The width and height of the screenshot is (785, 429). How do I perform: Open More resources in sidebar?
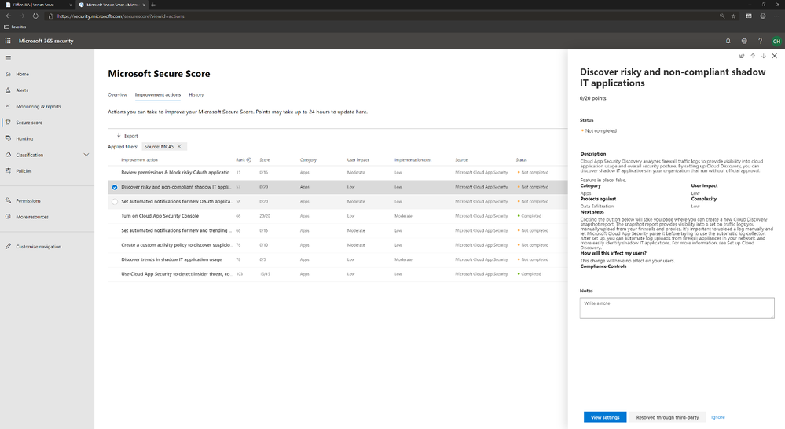click(32, 217)
